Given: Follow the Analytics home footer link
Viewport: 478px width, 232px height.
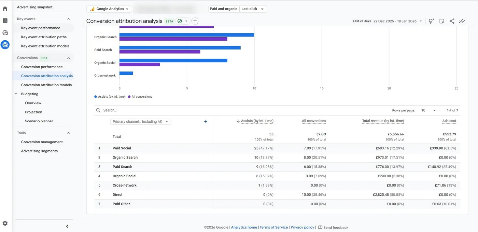Looking at the screenshot, I should pyautogui.click(x=244, y=228).
